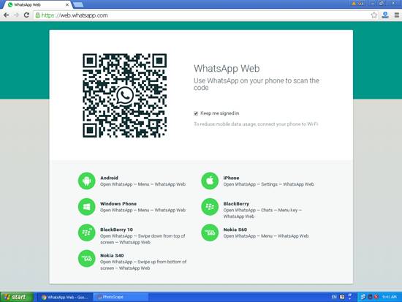Open a new tab button

click(78, 4)
